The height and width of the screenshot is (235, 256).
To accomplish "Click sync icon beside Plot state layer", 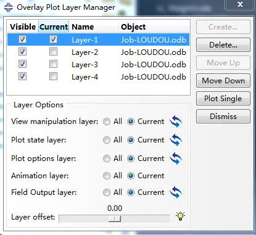I will coord(176,140).
